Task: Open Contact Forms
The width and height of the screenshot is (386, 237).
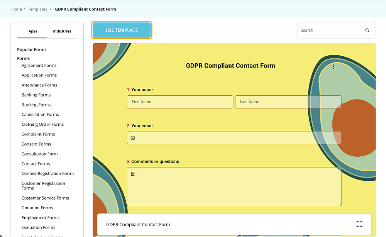Action: tap(36, 164)
